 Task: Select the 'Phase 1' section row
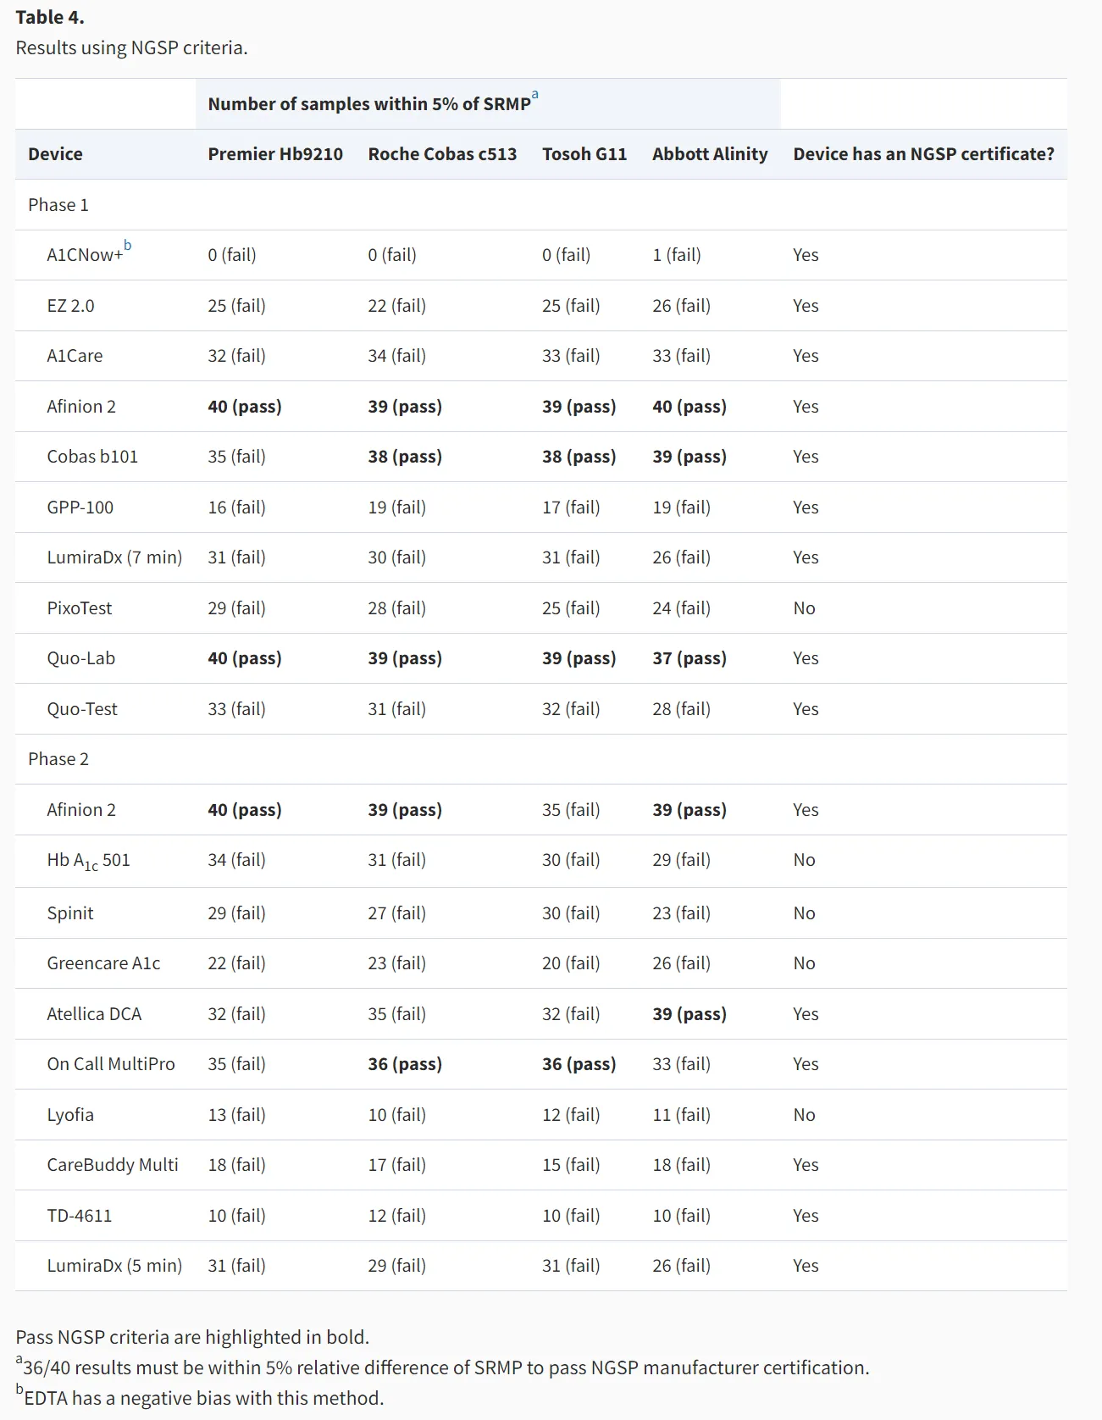[x=58, y=205]
